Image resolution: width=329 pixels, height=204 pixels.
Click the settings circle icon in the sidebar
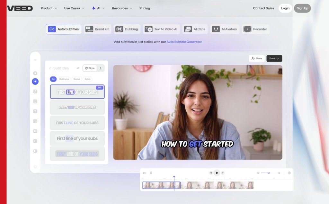pyautogui.click(x=35, y=73)
